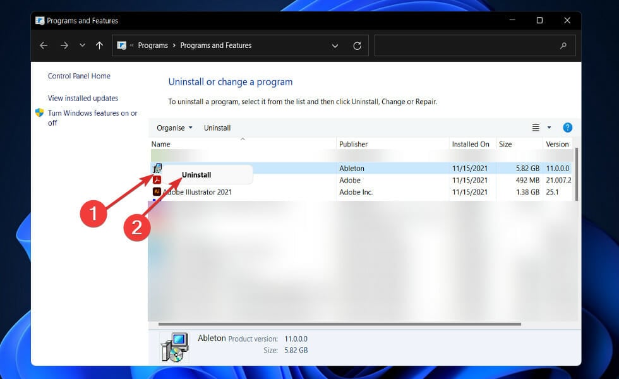
Task: Select the Adobe Illustrator 2021 row name
Action: (x=197, y=192)
